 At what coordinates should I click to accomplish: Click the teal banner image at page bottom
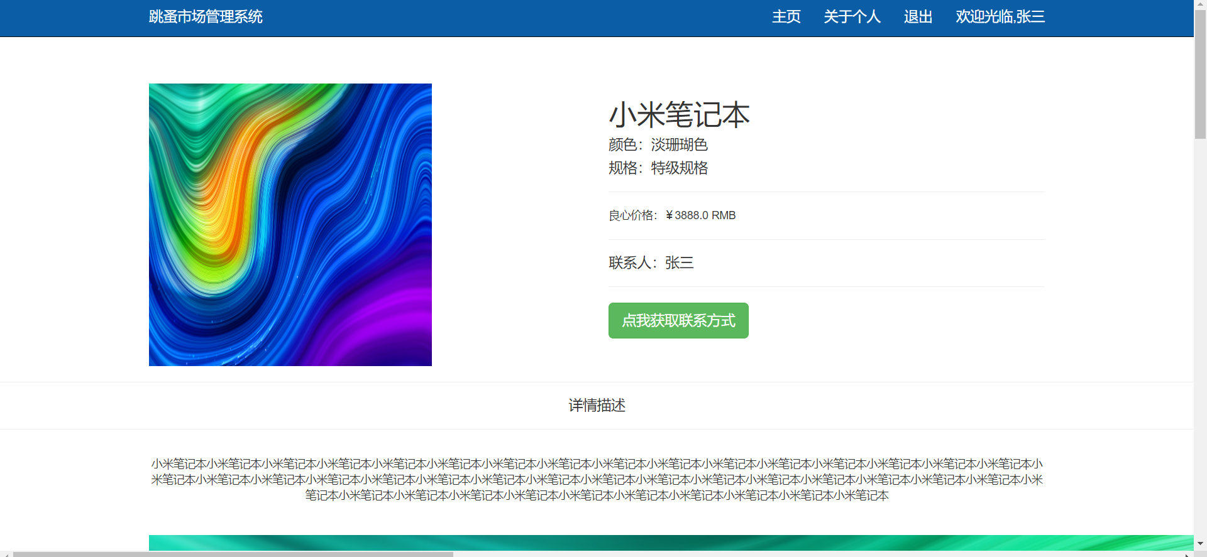tap(671, 543)
